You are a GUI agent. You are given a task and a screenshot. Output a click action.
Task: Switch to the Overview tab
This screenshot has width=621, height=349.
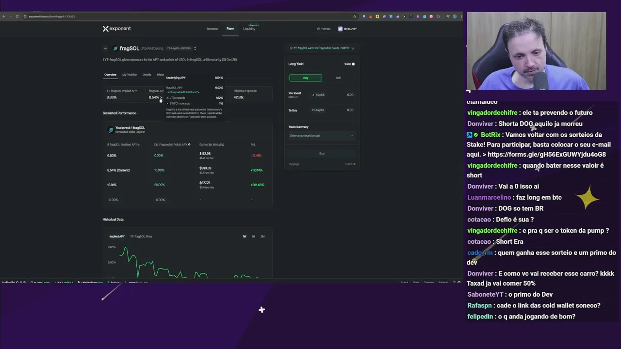point(110,75)
